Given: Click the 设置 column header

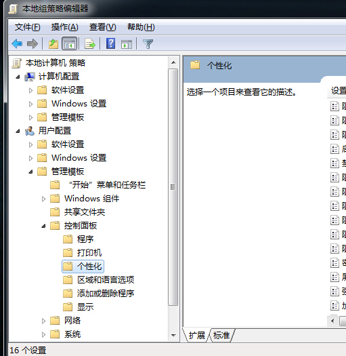Looking at the screenshot, I should click(339, 91).
